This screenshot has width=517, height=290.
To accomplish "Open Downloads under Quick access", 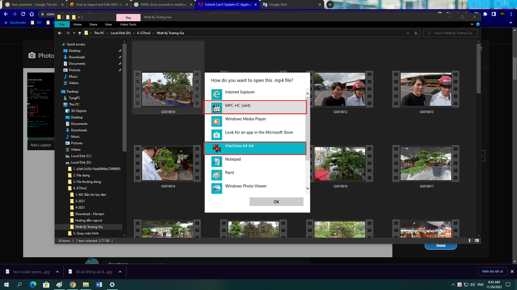I will pyautogui.click(x=77, y=57).
